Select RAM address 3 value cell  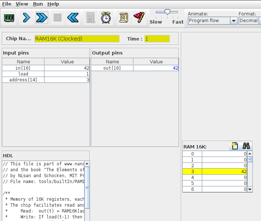(224, 172)
